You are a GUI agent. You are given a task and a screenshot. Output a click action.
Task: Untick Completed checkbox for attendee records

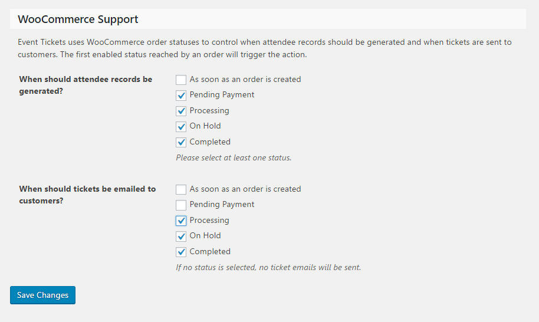(x=181, y=142)
